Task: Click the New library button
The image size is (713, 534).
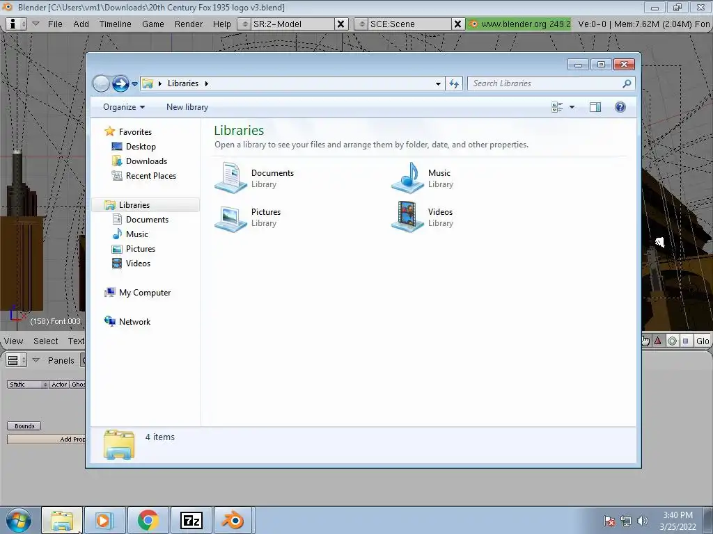Action: (x=187, y=107)
